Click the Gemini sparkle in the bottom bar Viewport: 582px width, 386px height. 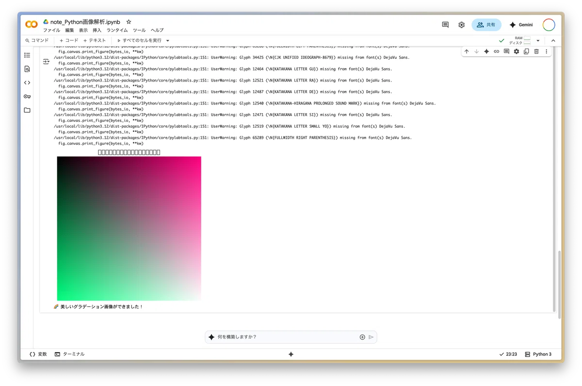click(291, 354)
